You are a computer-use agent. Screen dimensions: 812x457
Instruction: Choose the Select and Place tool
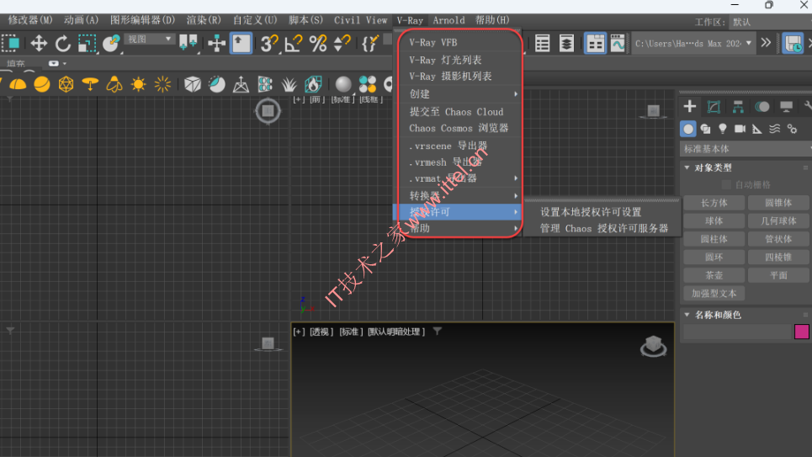click(111, 44)
